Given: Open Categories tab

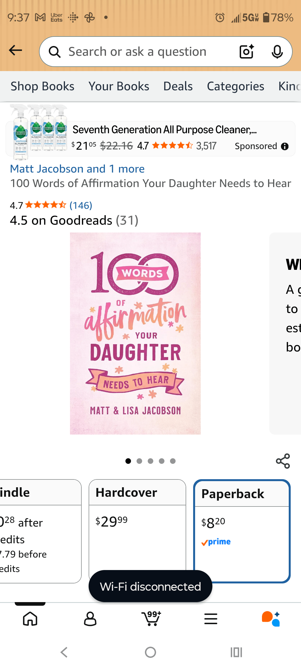Looking at the screenshot, I should click(236, 86).
